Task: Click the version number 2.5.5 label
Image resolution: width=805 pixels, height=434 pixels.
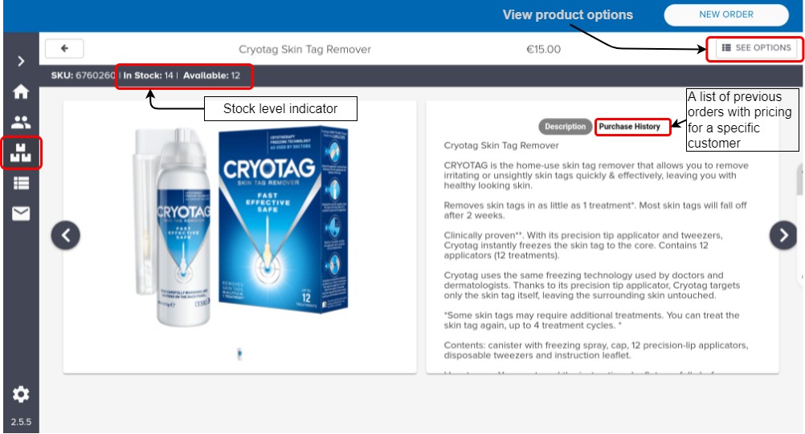Action: [21, 422]
